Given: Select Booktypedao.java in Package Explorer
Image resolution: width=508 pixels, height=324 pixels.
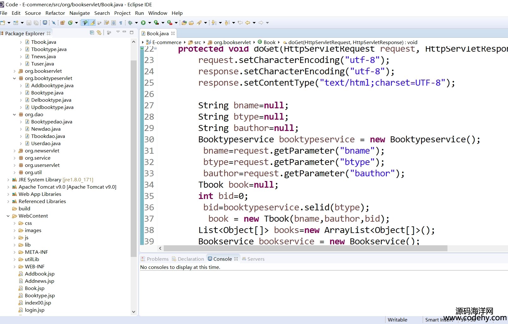Looking at the screenshot, I should [51, 122].
